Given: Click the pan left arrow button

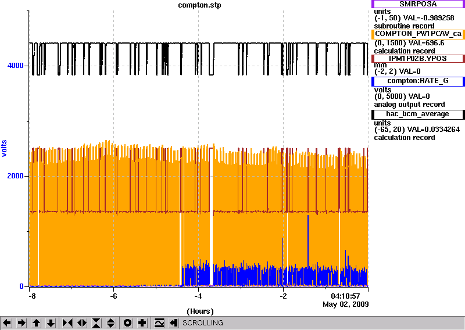Looking at the screenshot, I should pos(7,322).
